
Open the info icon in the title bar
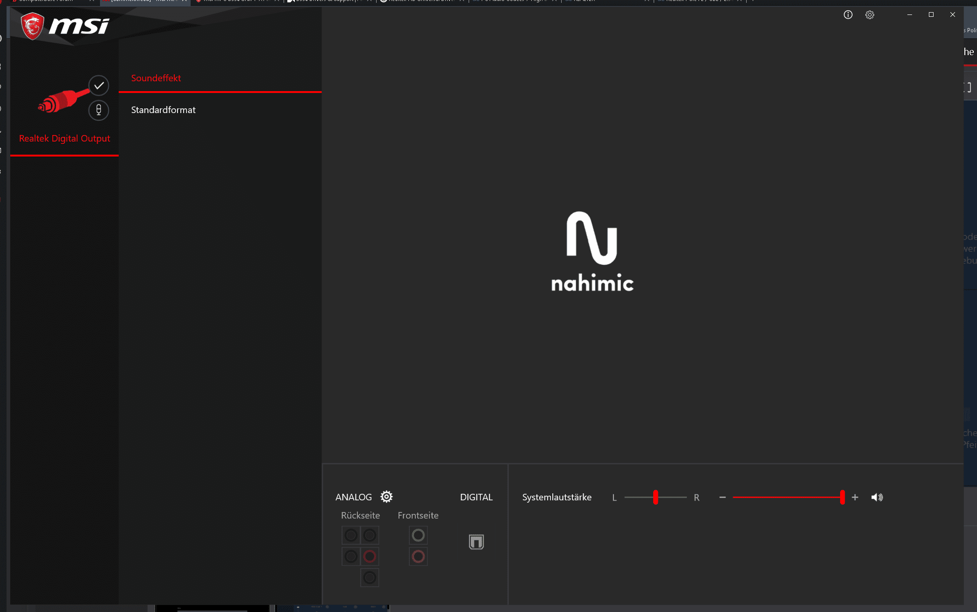point(848,15)
